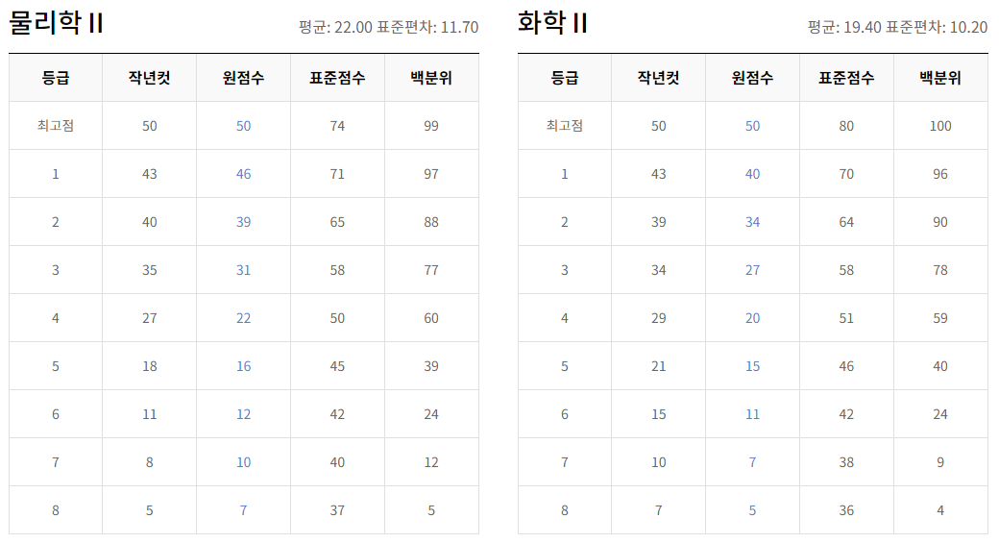Screen dimensions: 999x543
Task: Select 화학 II grade 6 last-year cut 15
Action: point(659,414)
